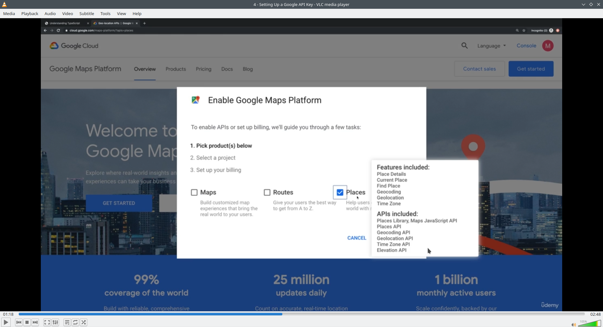Reload the browser page
The width and height of the screenshot is (603, 327).
tap(58, 30)
